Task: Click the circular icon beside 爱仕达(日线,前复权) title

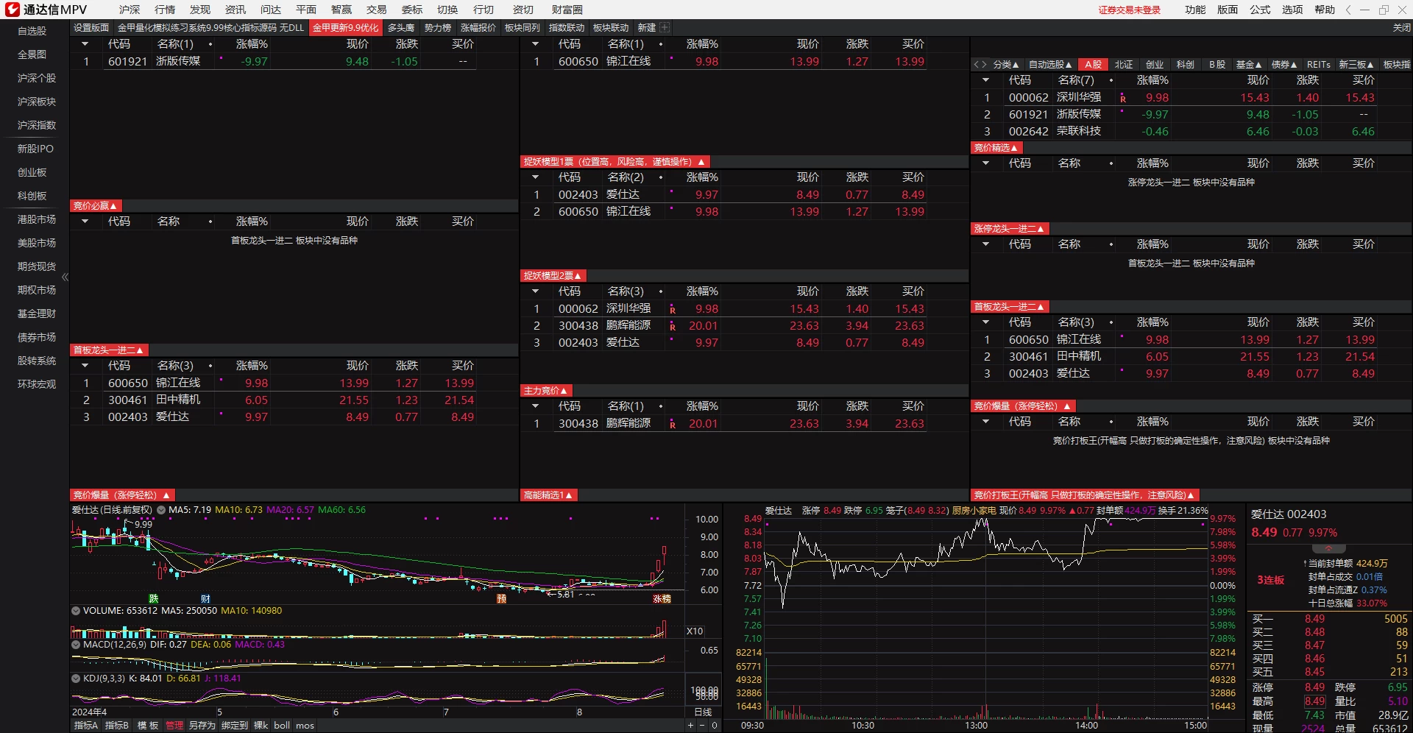Action: pos(161,510)
